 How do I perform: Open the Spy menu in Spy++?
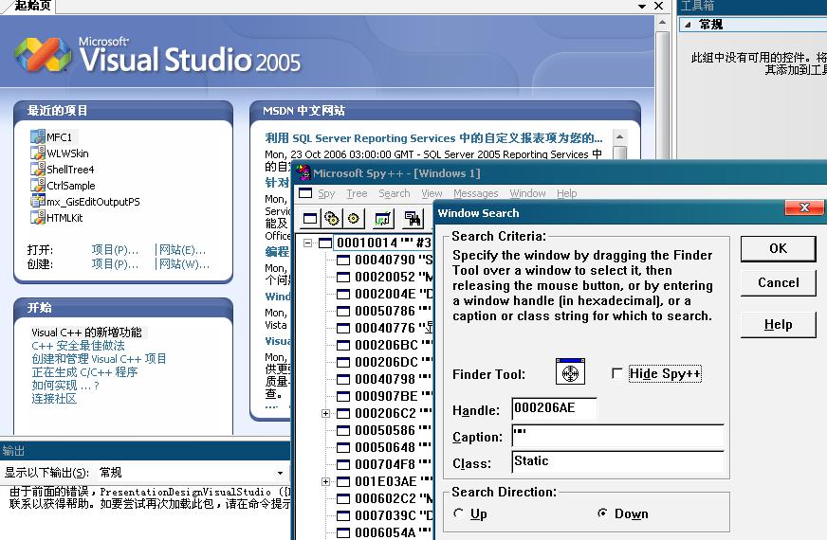click(326, 193)
